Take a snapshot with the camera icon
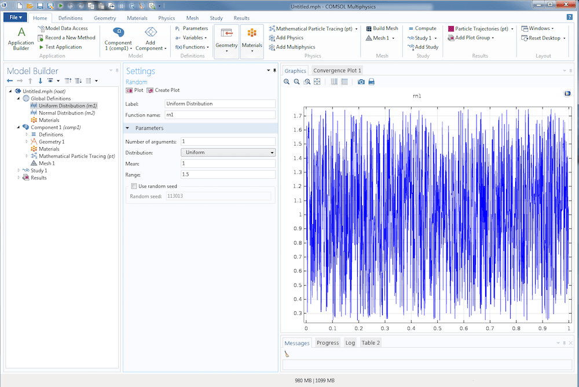Screen dimensions: 579x387 (361, 82)
